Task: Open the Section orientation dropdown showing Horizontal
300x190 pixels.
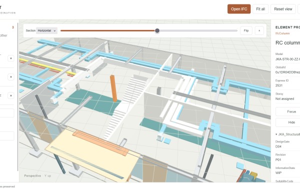Action: pyautogui.click(x=46, y=30)
